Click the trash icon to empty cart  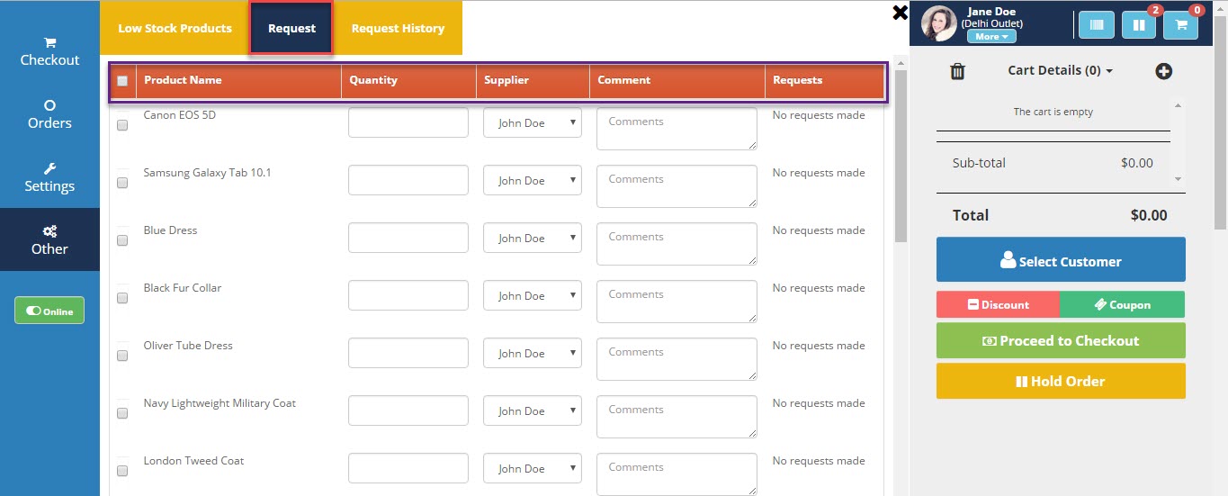pyautogui.click(x=958, y=71)
